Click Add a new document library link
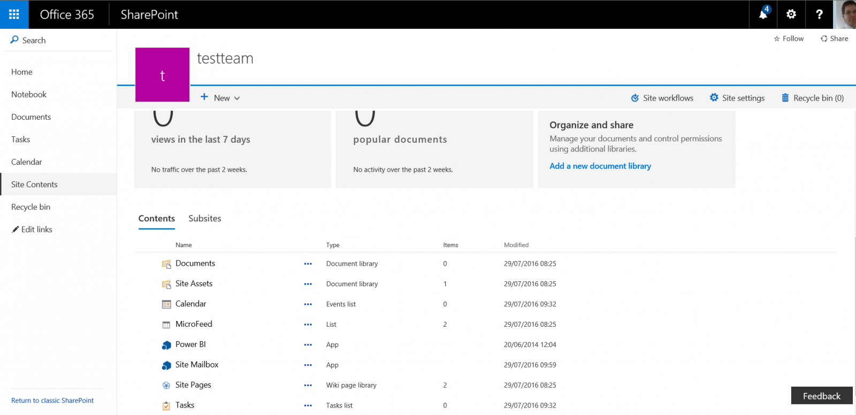 point(600,166)
